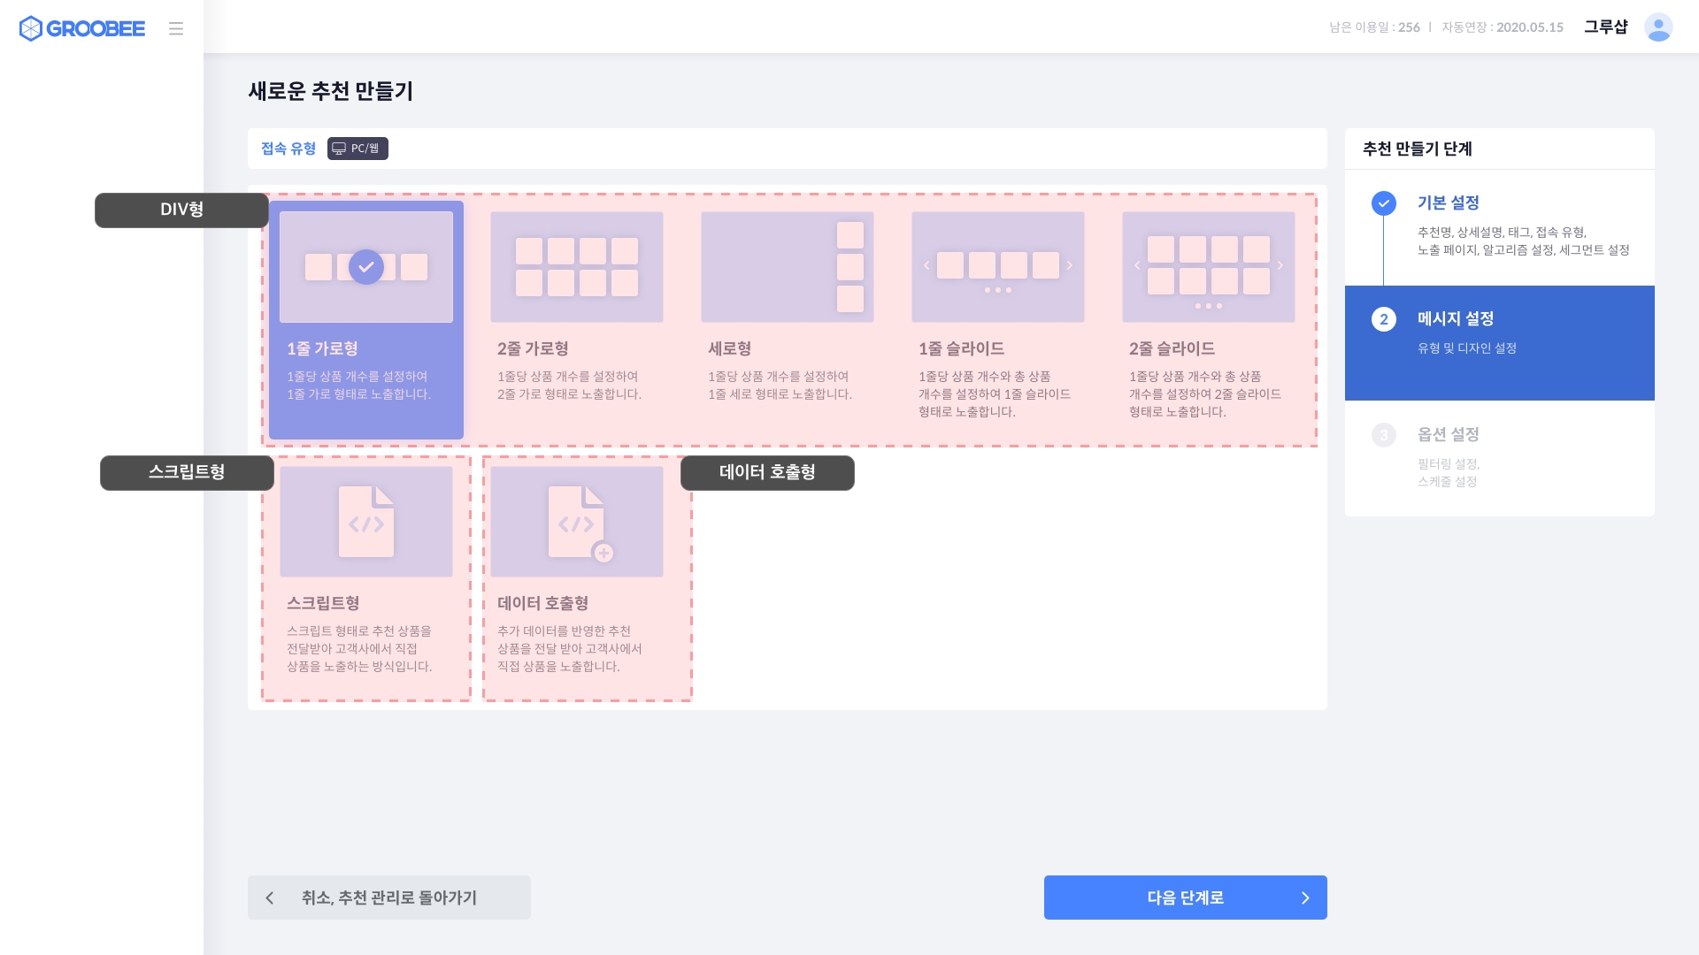1699x955 pixels.
Task: Toggle the hamburger sidebar menu
Action: [x=176, y=28]
